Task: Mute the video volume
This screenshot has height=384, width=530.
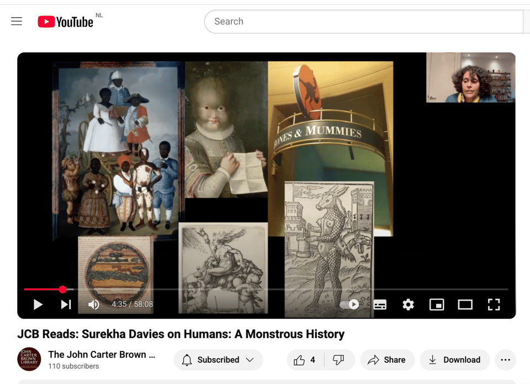Action: pos(94,304)
